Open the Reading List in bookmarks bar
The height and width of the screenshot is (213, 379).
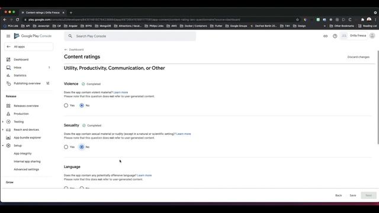(368, 26)
